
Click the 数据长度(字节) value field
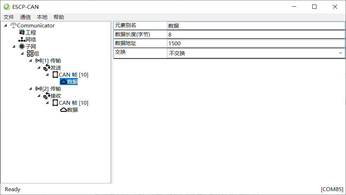pos(256,34)
